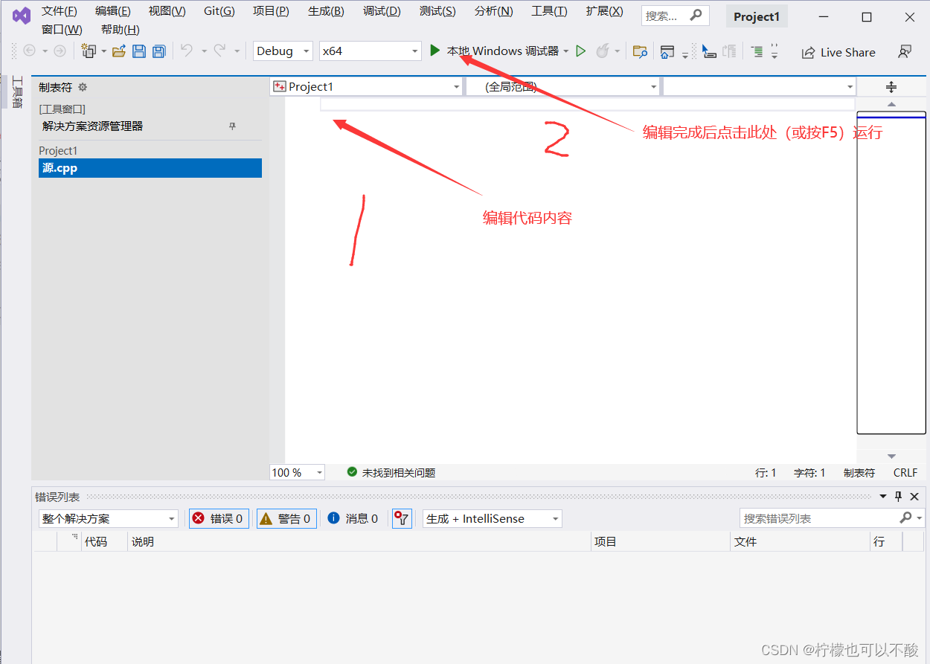Click 本地 Windows 调试器 to run
Image resolution: width=930 pixels, height=664 pixels.
point(502,51)
